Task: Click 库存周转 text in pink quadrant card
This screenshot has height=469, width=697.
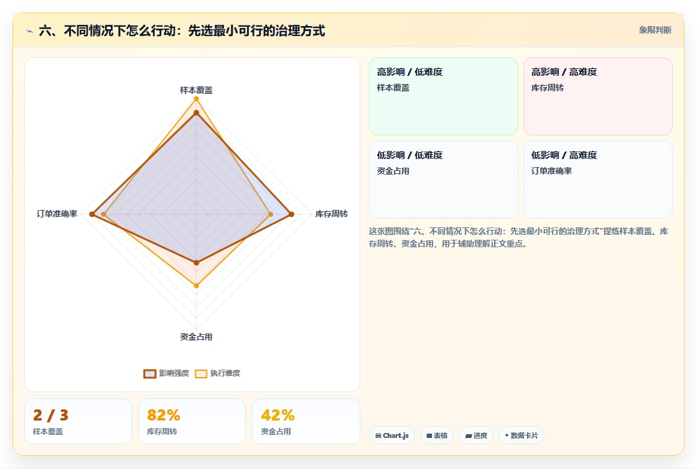Action: [x=547, y=88]
